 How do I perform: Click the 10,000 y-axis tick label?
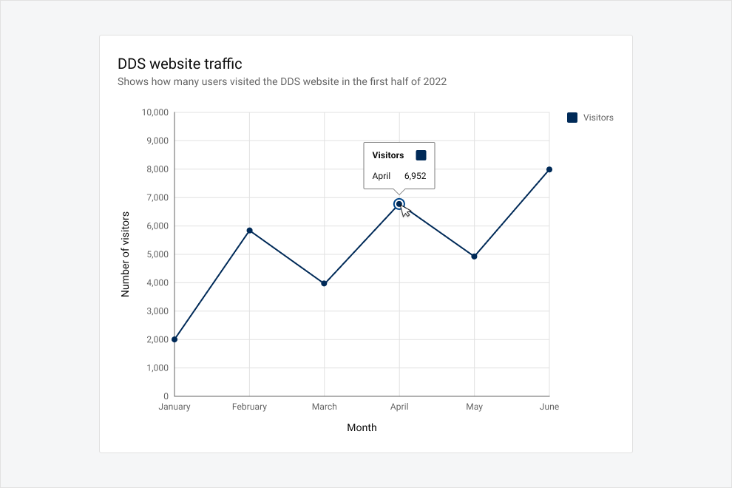click(x=155, y=112)
